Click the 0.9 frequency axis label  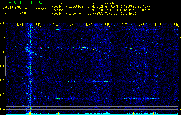tap(2, 66)
